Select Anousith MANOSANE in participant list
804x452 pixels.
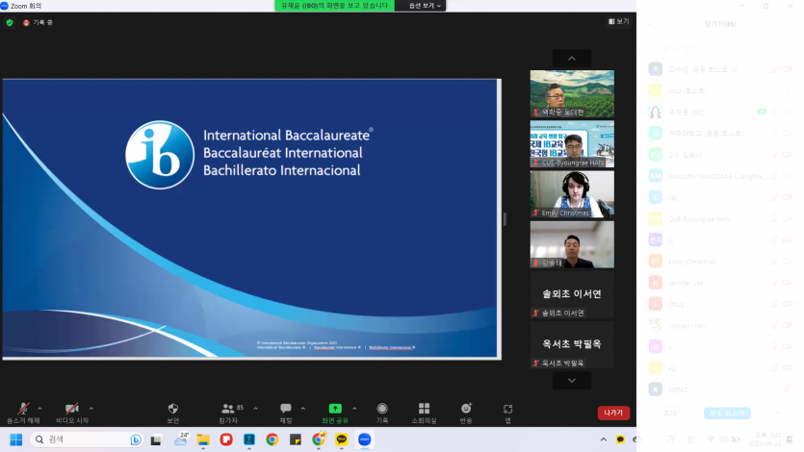[720, 176]
